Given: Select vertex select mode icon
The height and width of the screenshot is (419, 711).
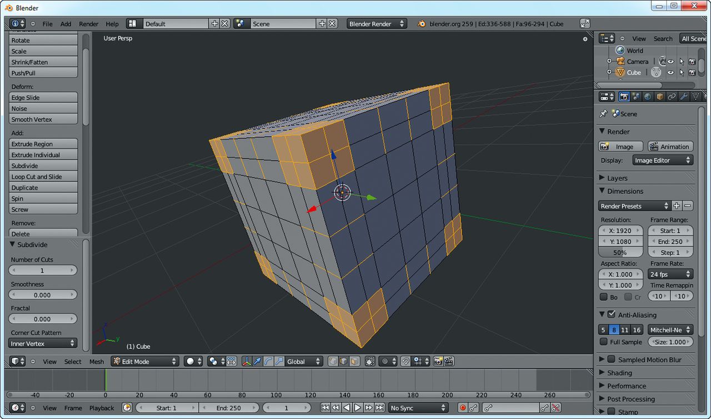Looking at the screenshot, I should point(333,361).
